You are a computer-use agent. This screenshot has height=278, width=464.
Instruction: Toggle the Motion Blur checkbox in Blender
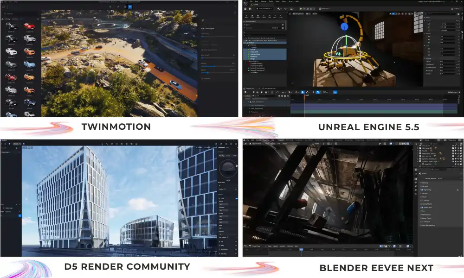coord(422,208)
